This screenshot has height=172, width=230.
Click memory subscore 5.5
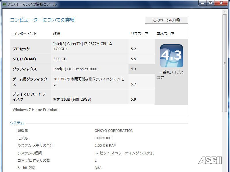pyautogui.click(x=133, y=59)
